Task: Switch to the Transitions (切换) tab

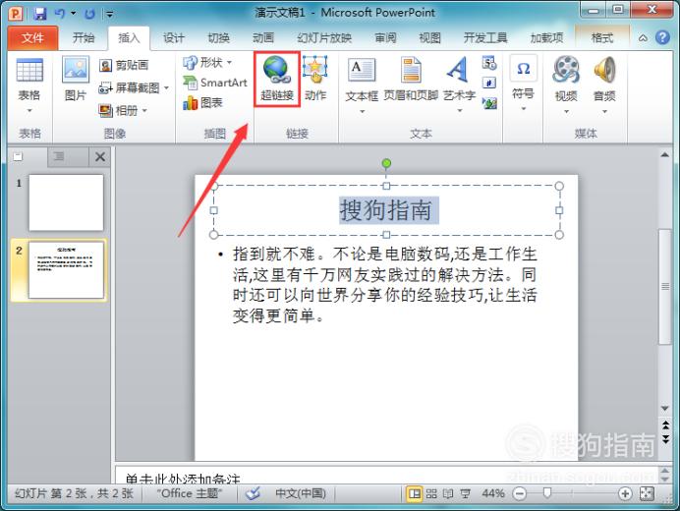Action: 218,38
